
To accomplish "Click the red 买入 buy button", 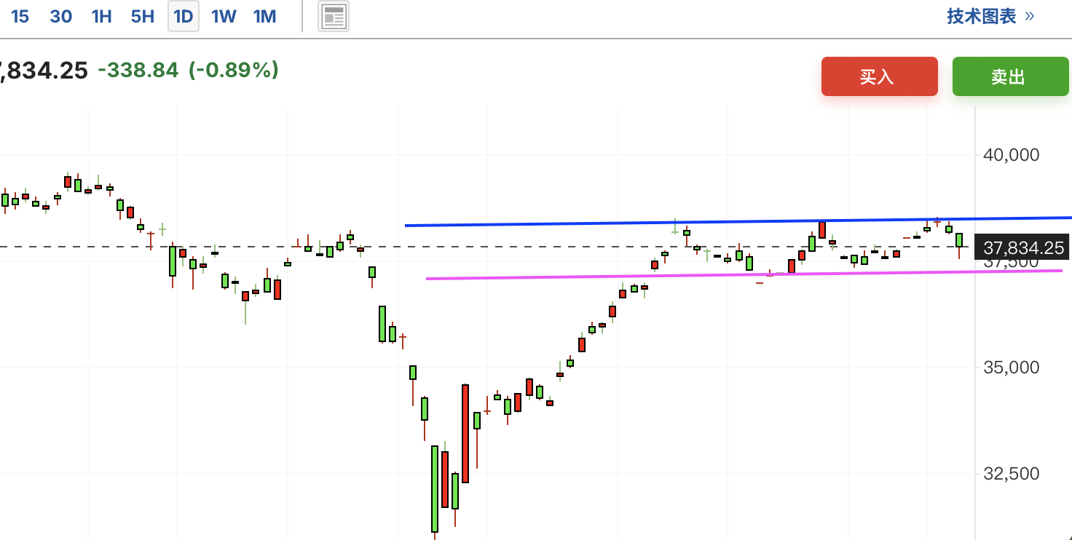I will click(x=880, y=76).
